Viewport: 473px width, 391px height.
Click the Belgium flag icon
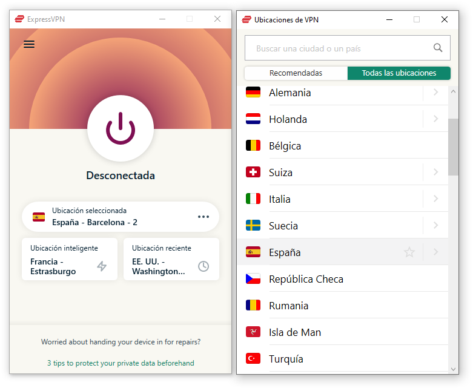[253, 145]
